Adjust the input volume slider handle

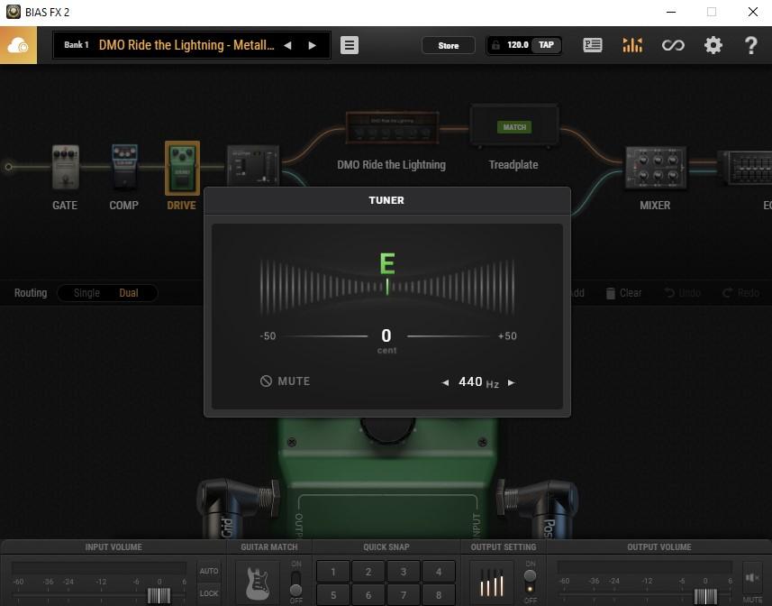(159, 596)
